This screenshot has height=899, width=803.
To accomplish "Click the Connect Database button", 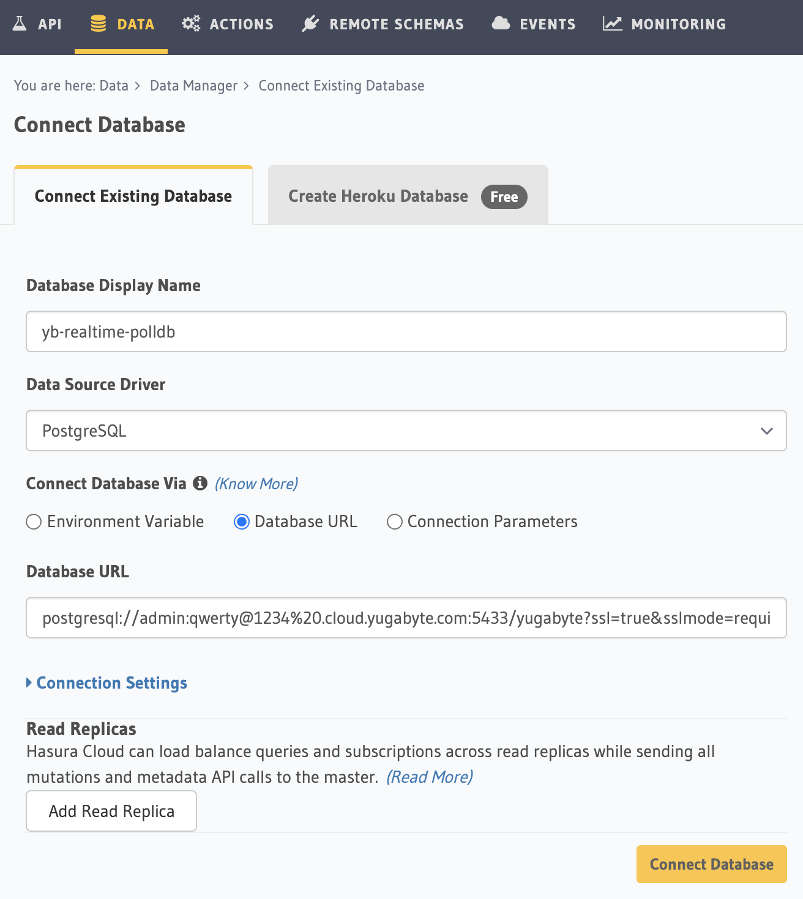I will 711,864.
